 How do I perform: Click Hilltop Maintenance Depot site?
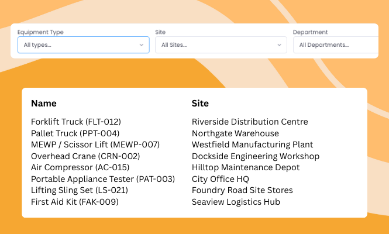[x=246, y=167]
